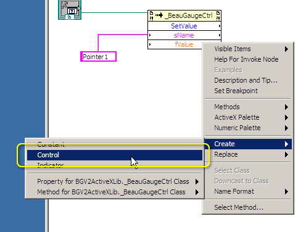The height and width of the screenshot is (232, 306).
Task: Expand Property for BGV2ActiveXLib._BeauGaugeCtrl Class
Action: pyautogui.click(x=115, y=181)
